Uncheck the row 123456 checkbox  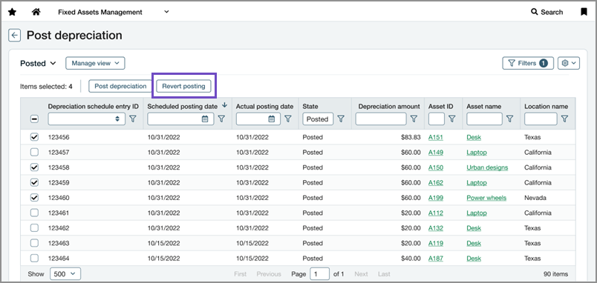pyautogui.click(x=34, y=137)
